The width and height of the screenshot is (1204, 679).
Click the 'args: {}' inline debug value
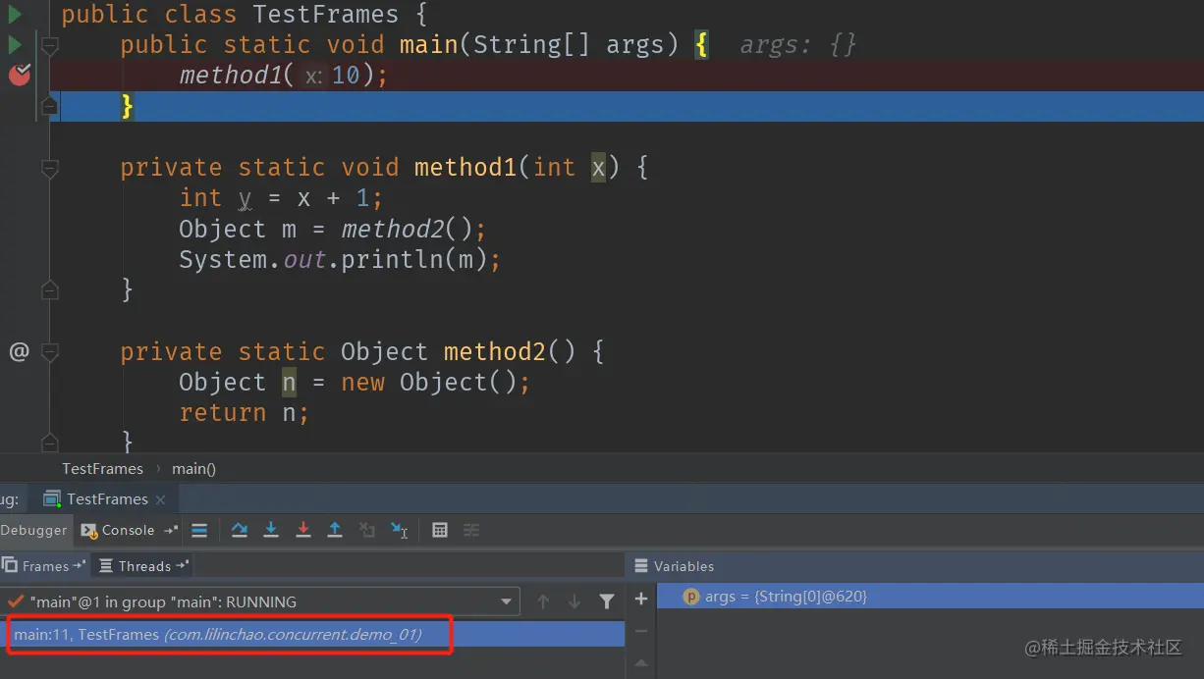coord(797,44)
